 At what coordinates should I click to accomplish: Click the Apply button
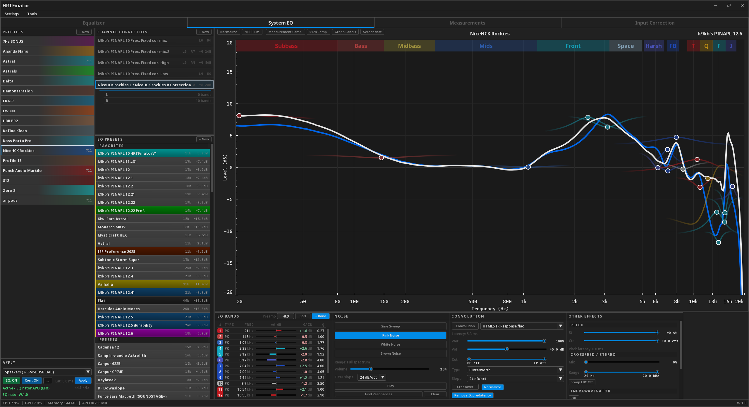(x=83, y=380)
